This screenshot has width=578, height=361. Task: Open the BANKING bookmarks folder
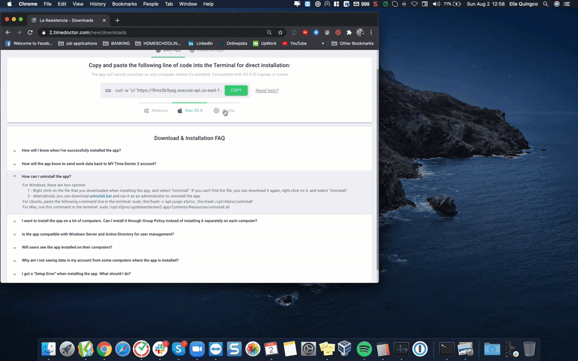tap(116, 43)
